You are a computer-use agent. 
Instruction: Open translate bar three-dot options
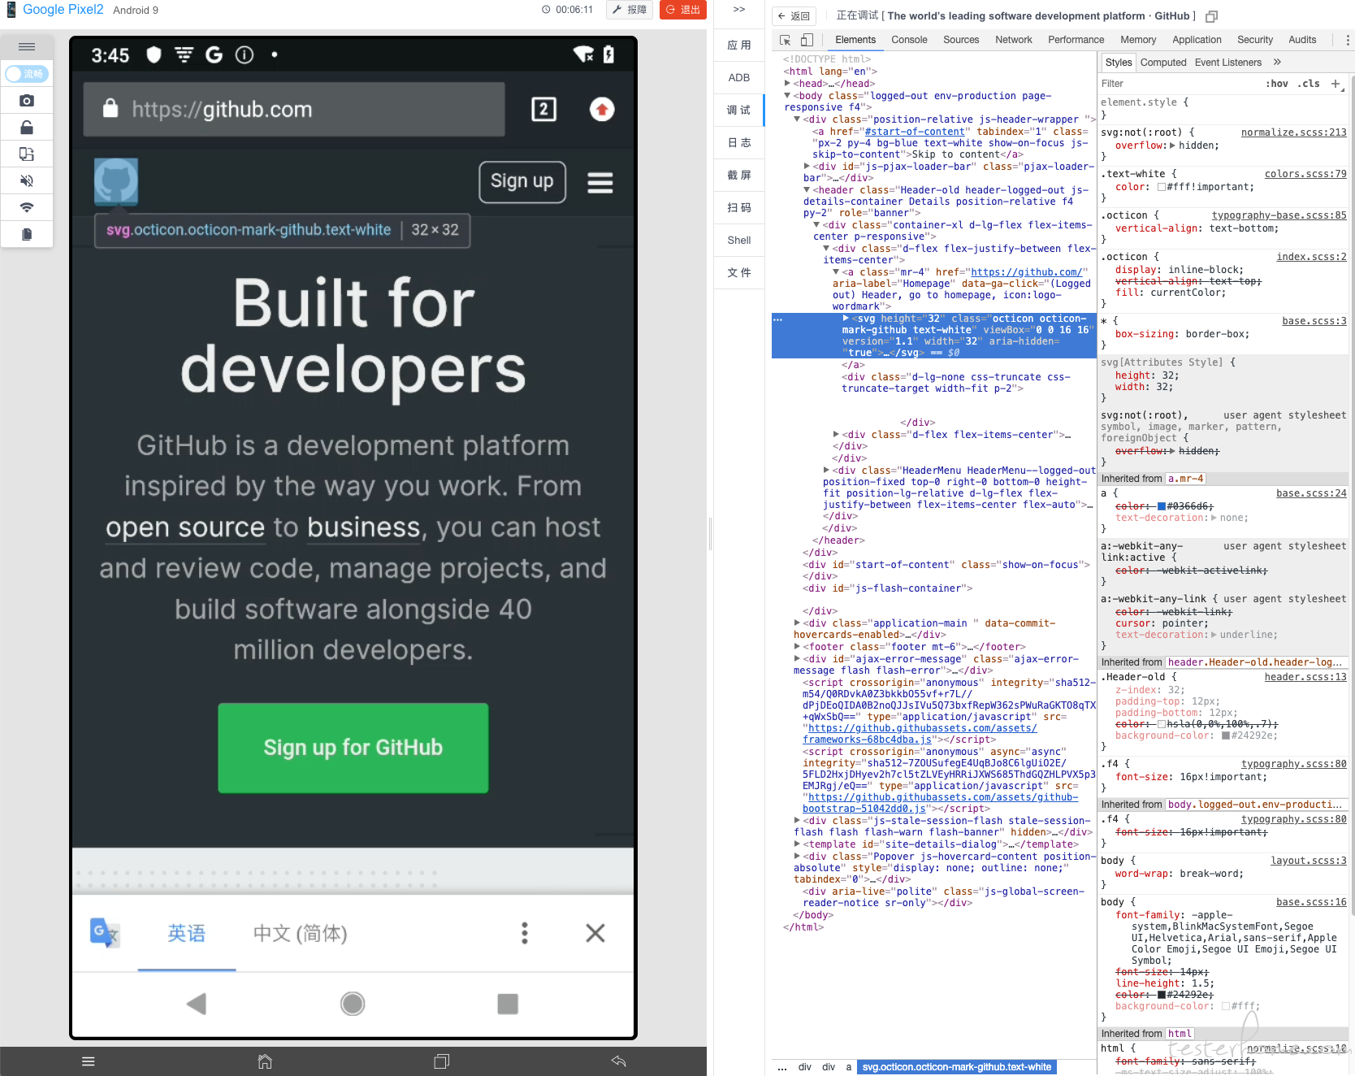(525, 933)
